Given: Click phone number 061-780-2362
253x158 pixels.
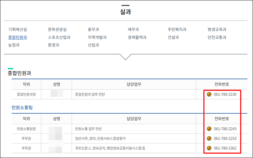Looking at the screenshot, I should pos(225,148).
